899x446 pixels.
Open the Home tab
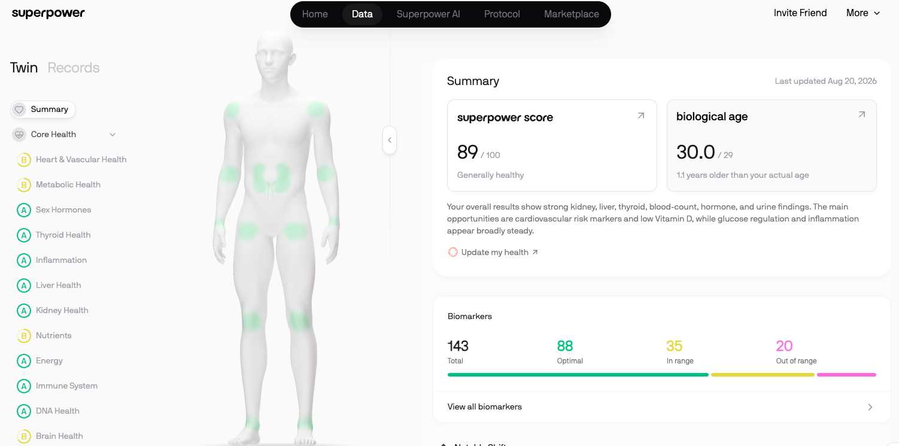click(x=315, y=14)
